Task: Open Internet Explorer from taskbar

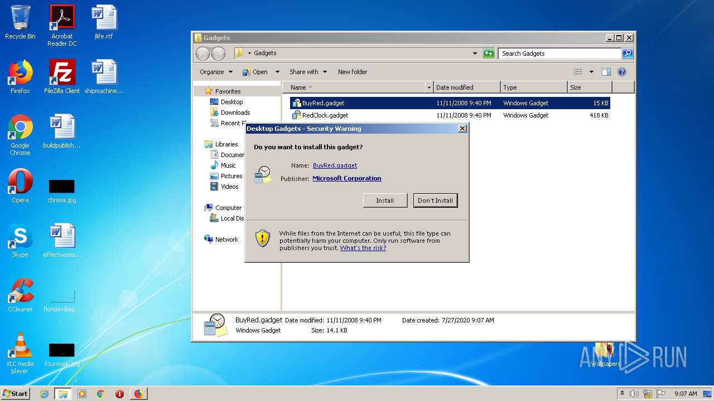Action: (44, 394)
